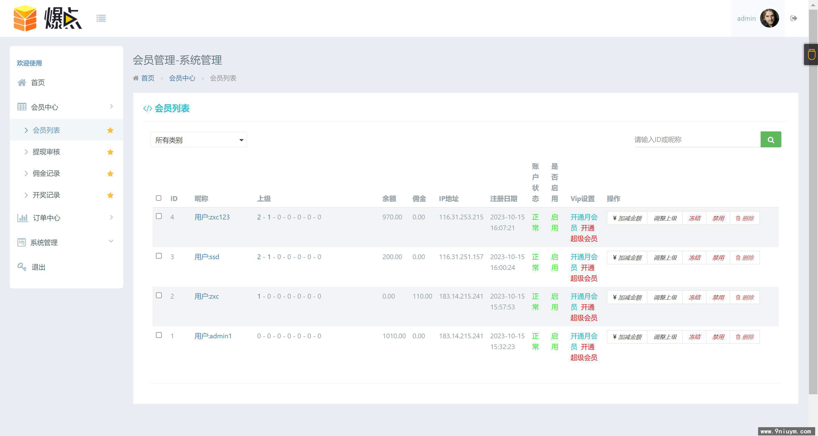Viewport: 818px width, 436px height.
Task: Click the home icon in the breadcrumb
Action: click(135, 78)
